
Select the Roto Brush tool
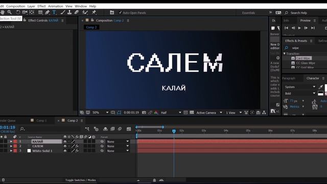point(85,12)
